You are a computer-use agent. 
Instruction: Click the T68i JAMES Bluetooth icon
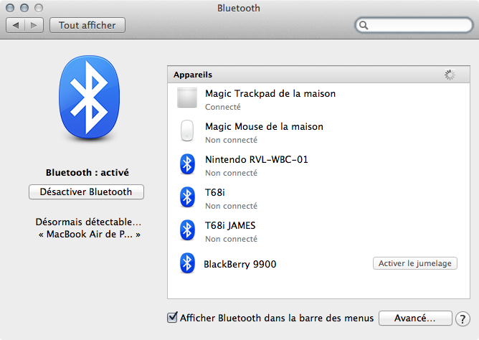(186, 230)
